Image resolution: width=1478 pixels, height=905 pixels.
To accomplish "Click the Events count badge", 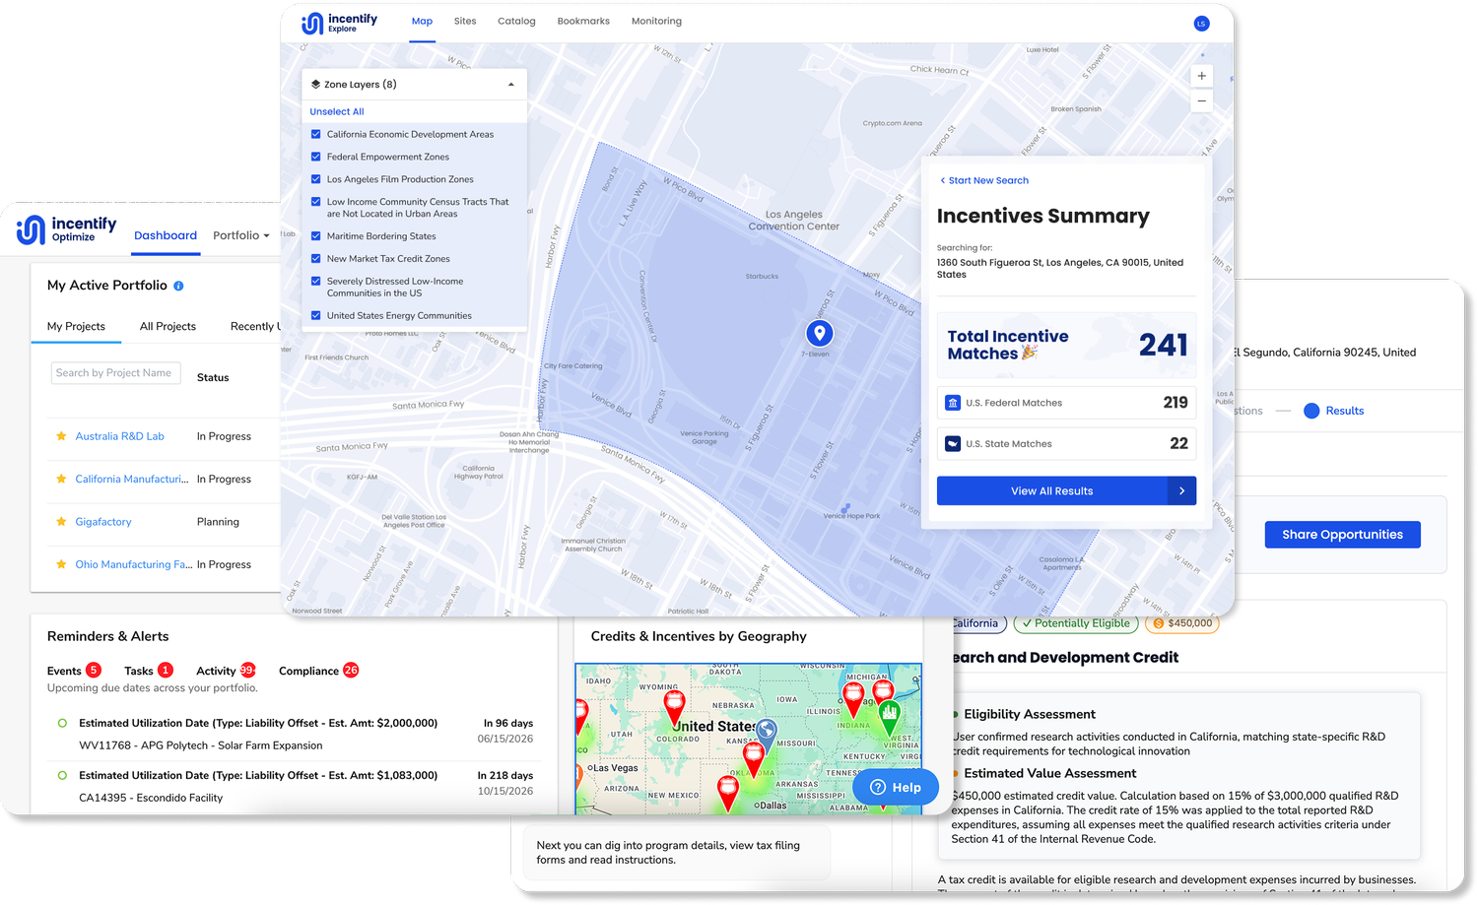I will click(x=94, y=671).
